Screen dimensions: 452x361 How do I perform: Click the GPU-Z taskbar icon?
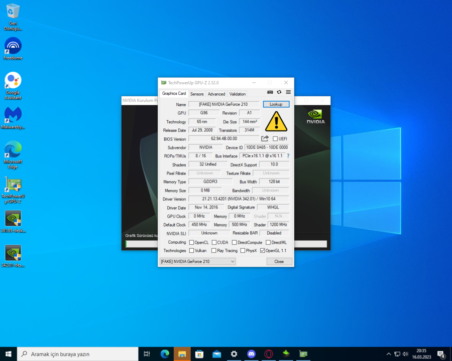303,354
